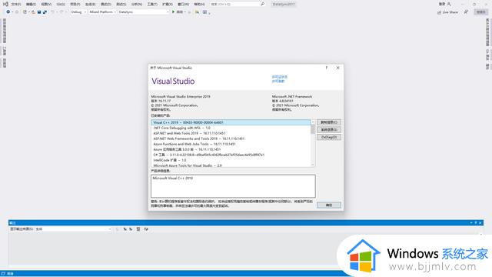Click Toggle Word Wrap icon in Output panel
The width and height of the screenshot is (492, 277).
click(146, 229)
